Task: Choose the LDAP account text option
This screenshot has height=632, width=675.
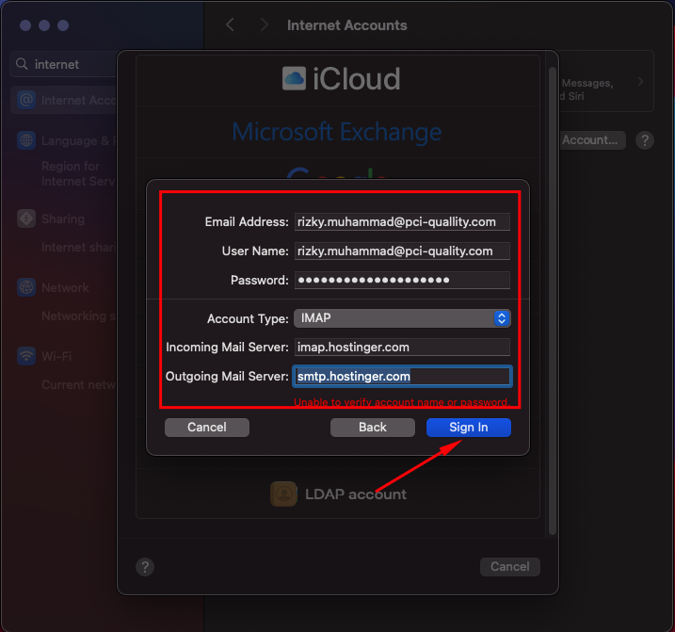Action: tap(356, 494)
